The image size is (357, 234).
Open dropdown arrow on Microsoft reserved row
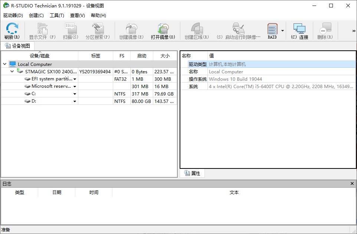coord(75,87)
